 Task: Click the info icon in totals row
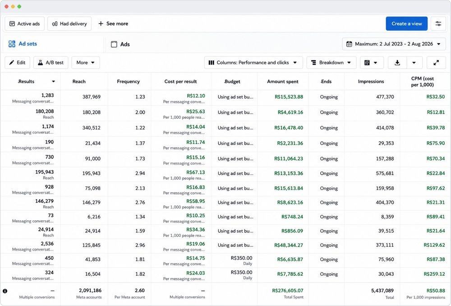click(x=5, y=291)
